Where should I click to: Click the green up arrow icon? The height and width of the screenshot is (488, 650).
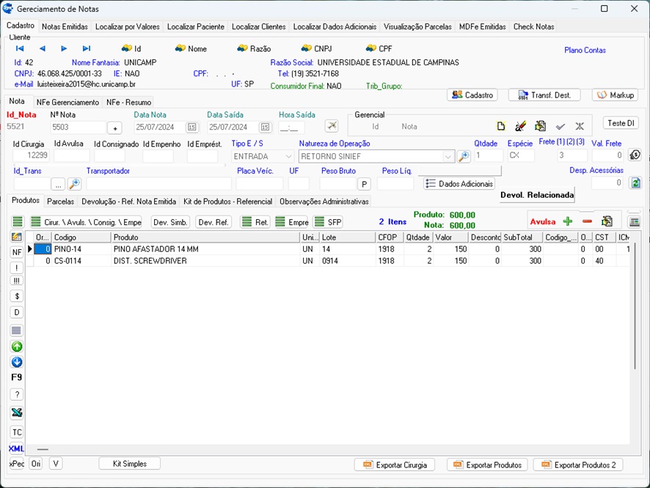(x=17, y=347)
